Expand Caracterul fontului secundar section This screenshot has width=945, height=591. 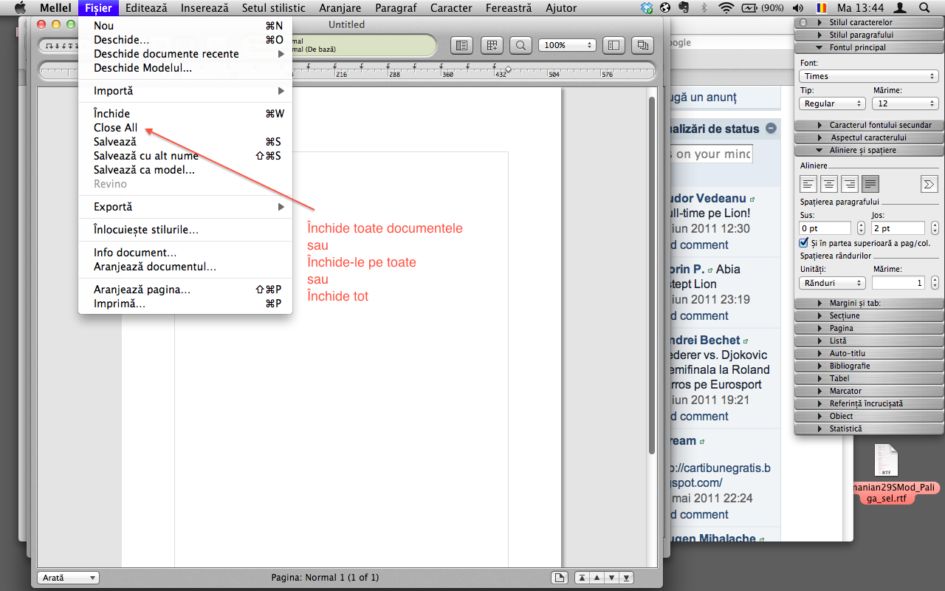pos(869,125)
